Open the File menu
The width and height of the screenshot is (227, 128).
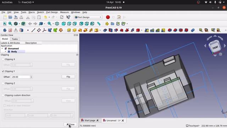[x=3, y=12]
